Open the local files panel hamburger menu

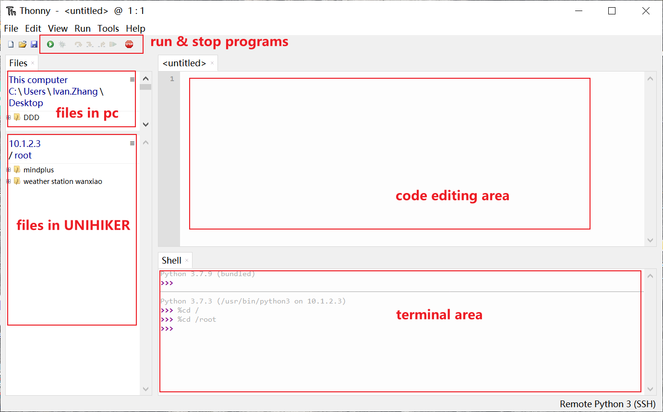pyautogui.click(x=132, y=80)
